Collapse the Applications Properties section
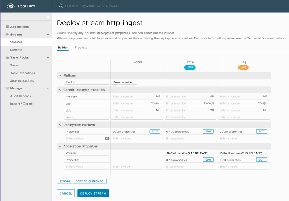This screenshot has width=289, height=201. [60, 146]
